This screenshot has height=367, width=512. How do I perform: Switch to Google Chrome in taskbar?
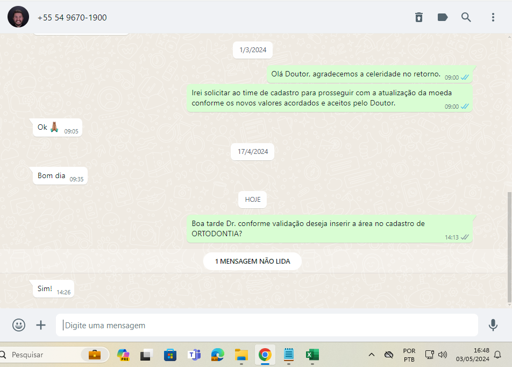pyautogui.click(x=265, y=355)
